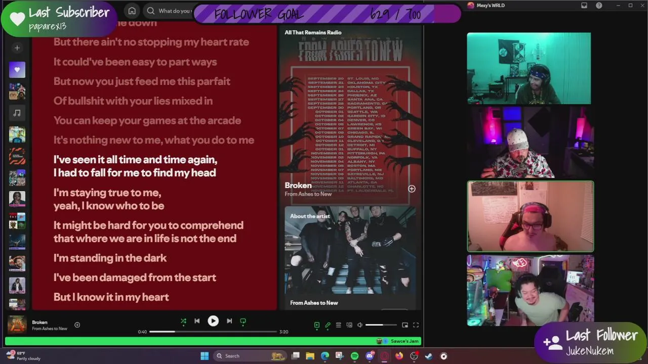Select webcam of person in white cap
This screenshot has height=364, width=648.
(x=530, y=142)
